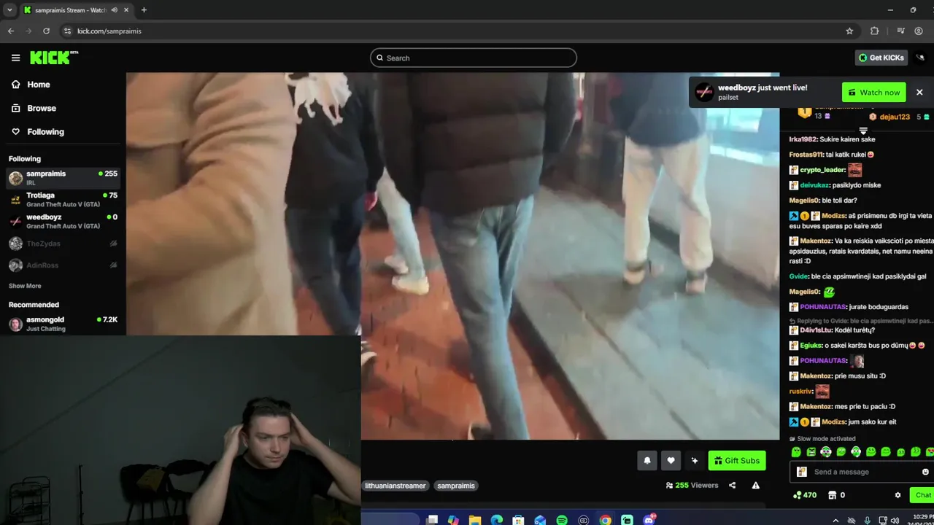Click the green Chat send button

pyautogui.click(x=922, y=495)
